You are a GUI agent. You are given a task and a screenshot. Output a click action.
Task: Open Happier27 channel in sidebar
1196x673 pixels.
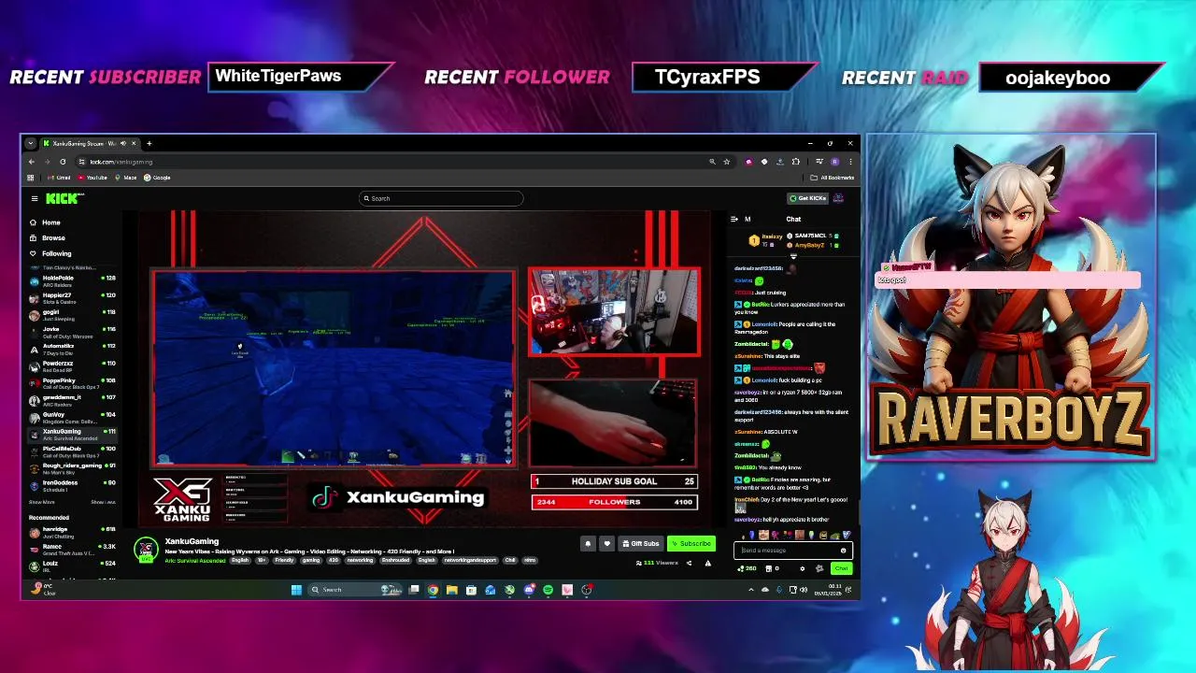[73, 297]
